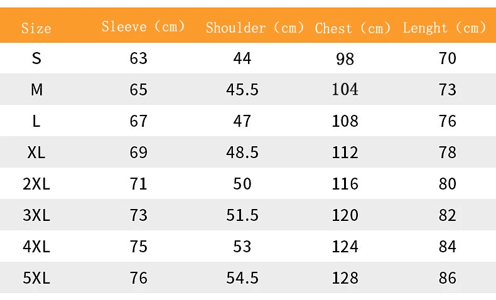Select the 3XL size row label
The height and width of the screenshot is (300, 496).
(36, 215)
